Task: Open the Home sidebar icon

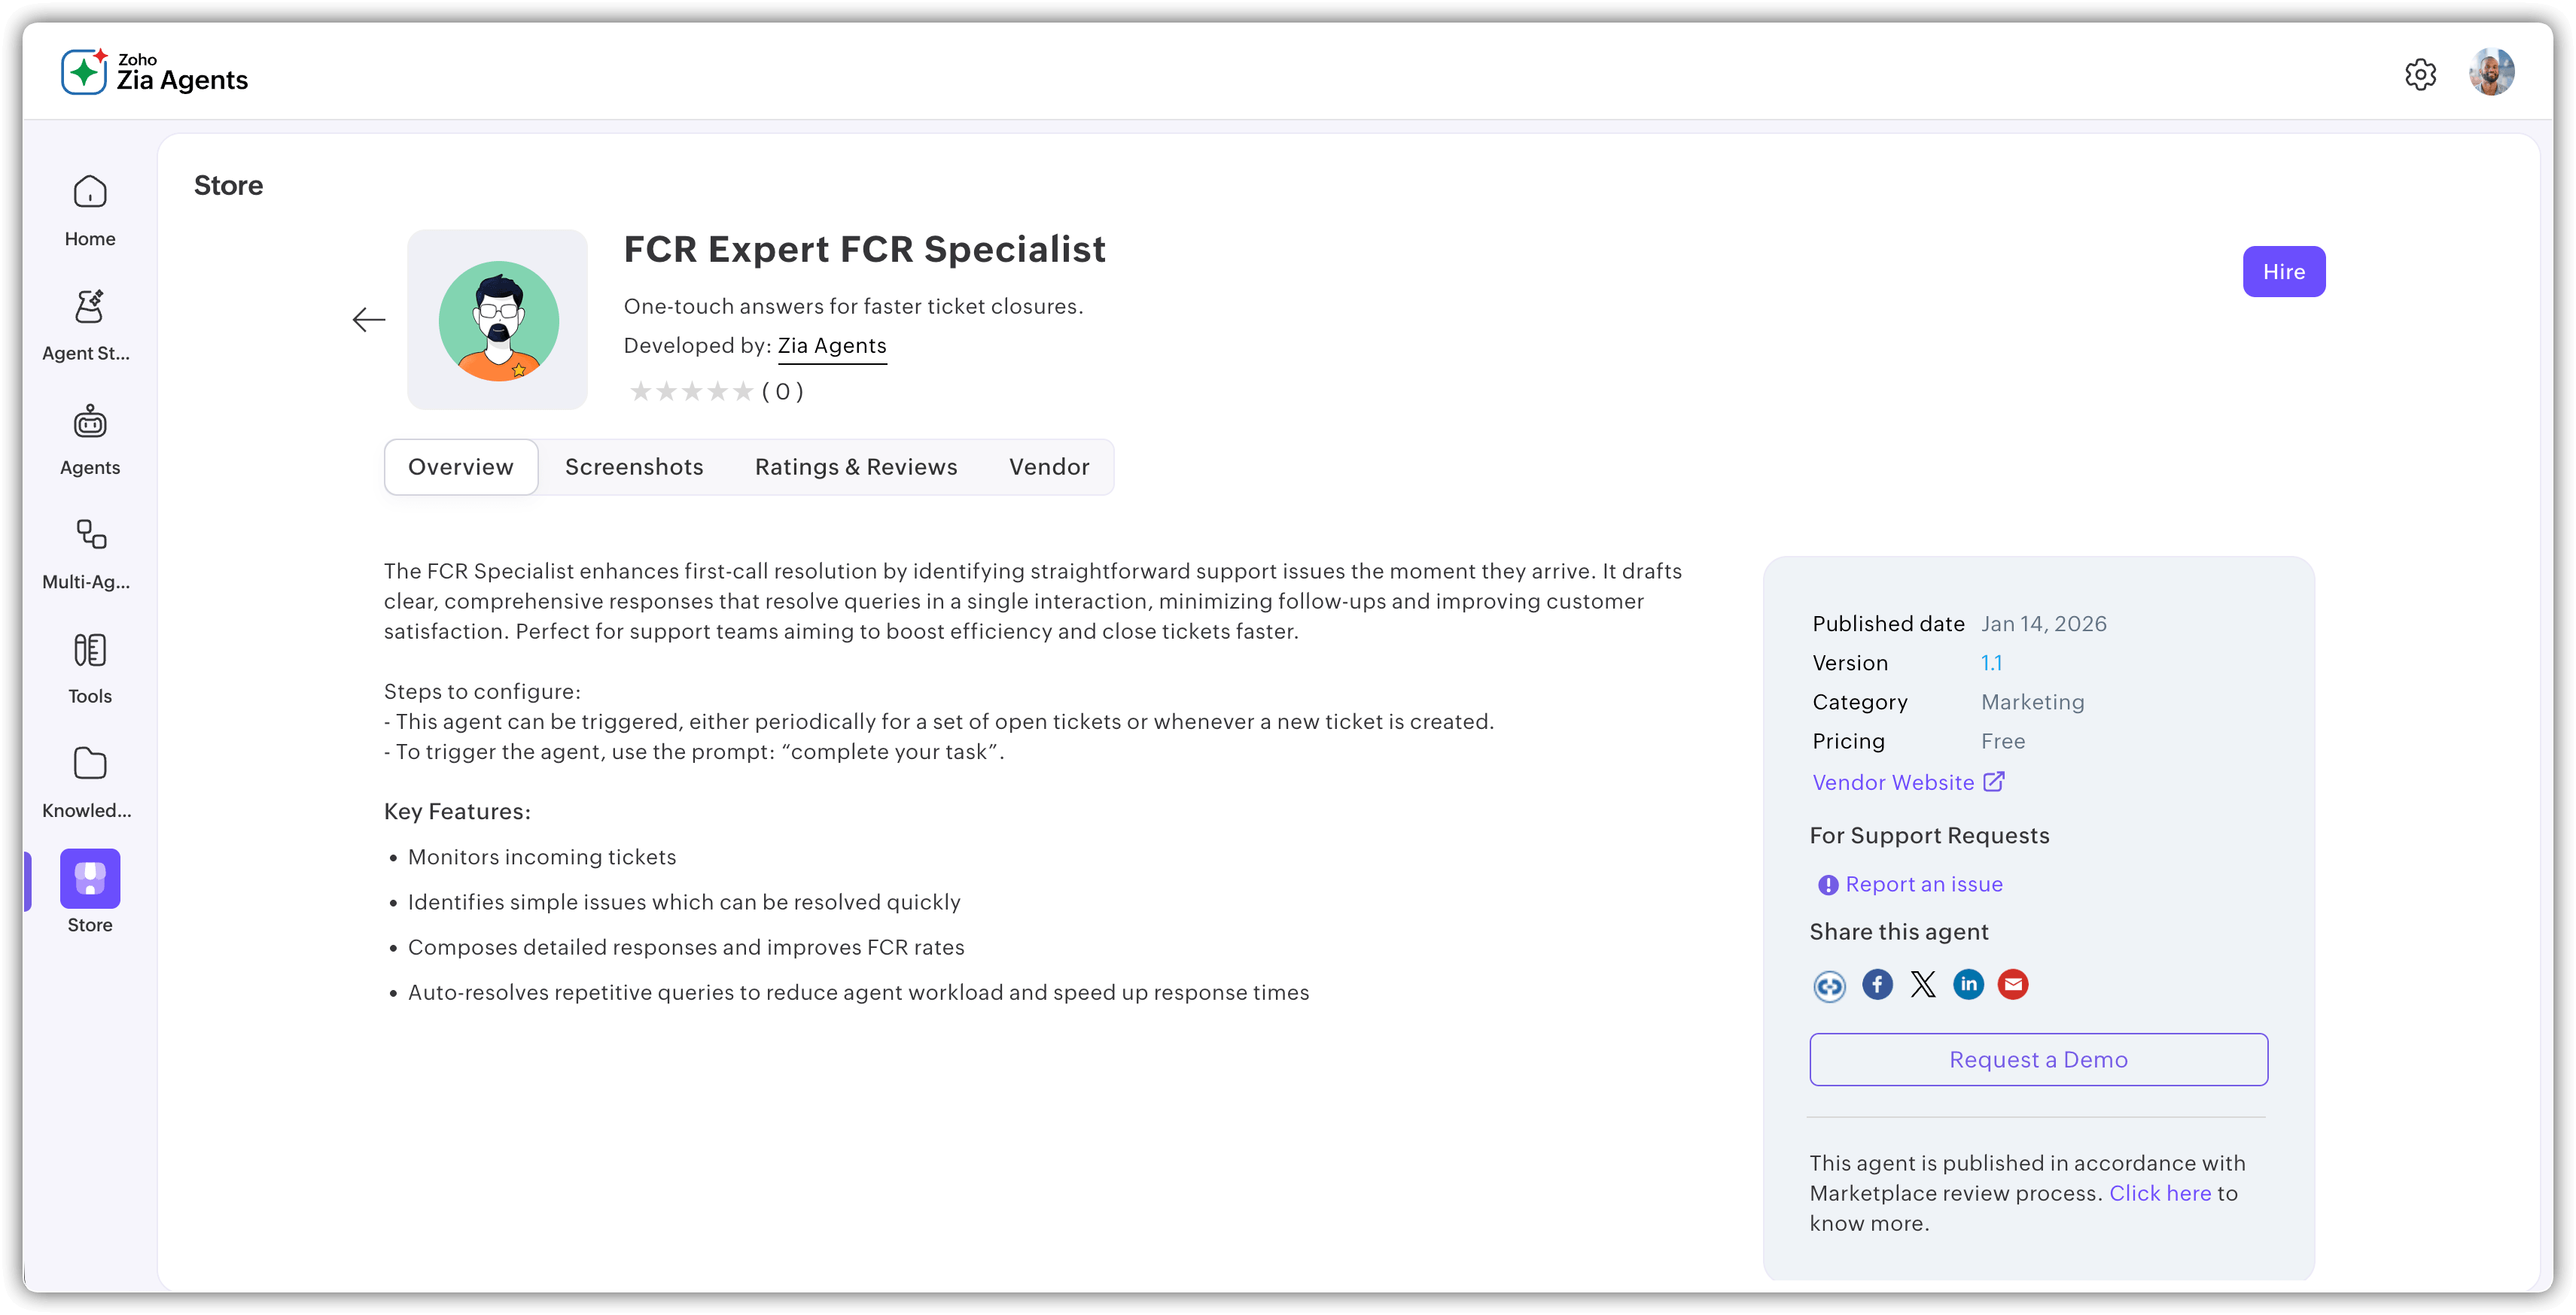Action: click(x=90, y=193)
